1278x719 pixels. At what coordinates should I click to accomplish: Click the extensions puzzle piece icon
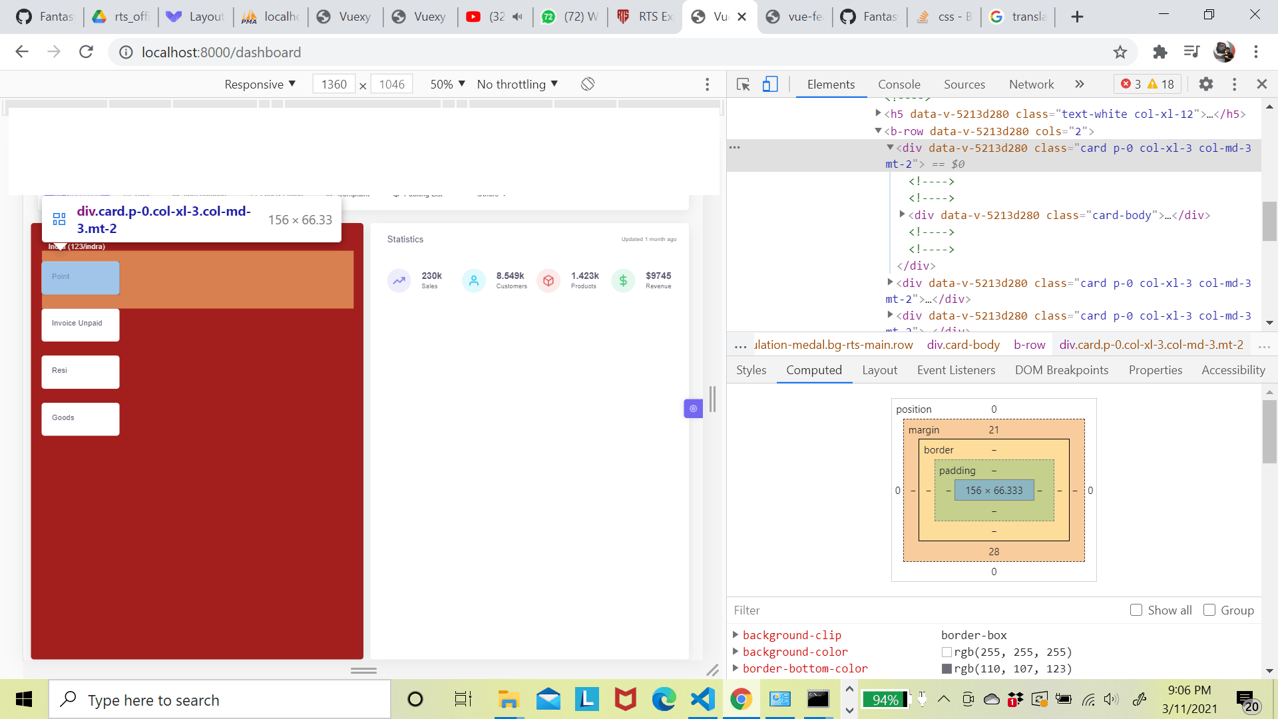pos(1161,52)
